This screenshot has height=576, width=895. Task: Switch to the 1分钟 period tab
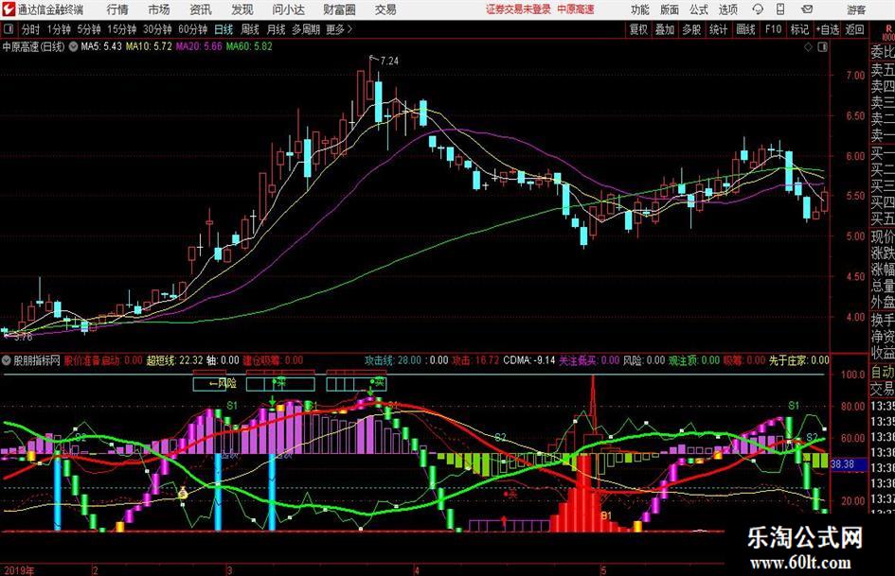tap(59, 29)
